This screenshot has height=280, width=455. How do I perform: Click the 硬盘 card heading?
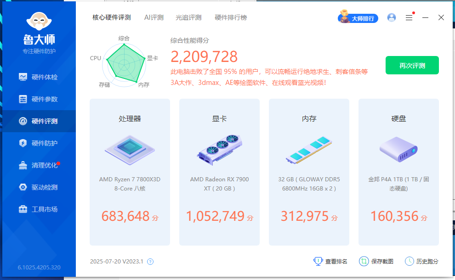[x=398, y=118]
